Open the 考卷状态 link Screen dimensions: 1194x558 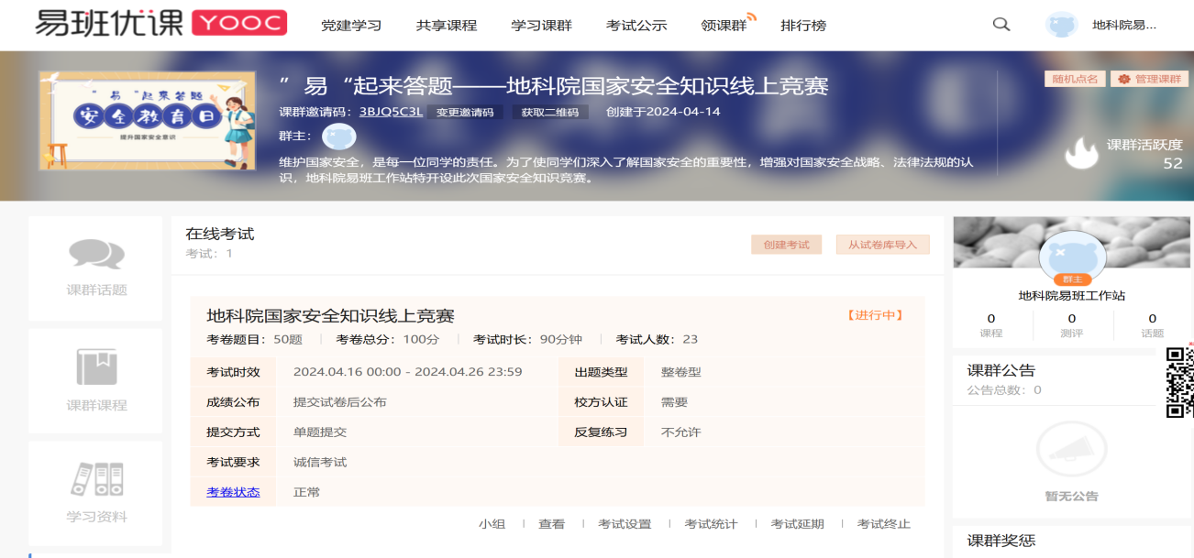(x=233, y=492)
